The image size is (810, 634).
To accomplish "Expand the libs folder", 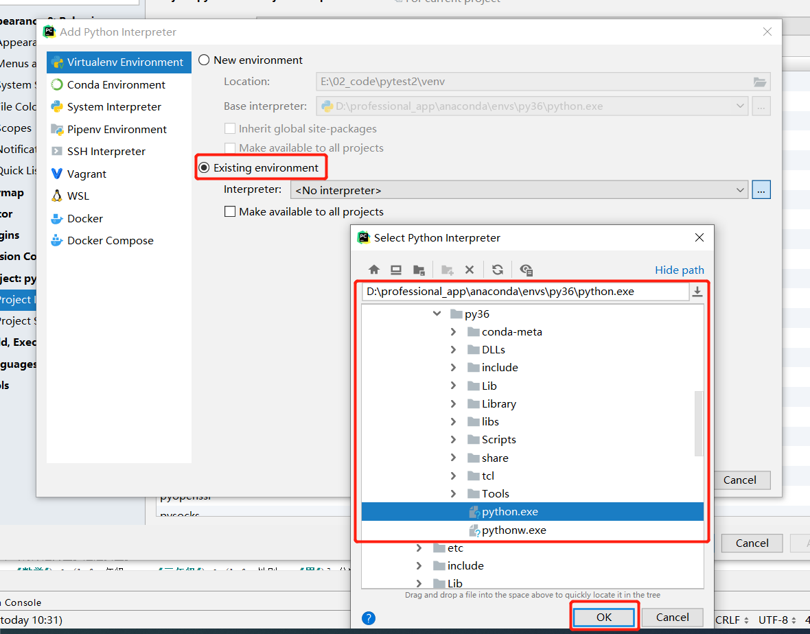I will pos(453,422).
